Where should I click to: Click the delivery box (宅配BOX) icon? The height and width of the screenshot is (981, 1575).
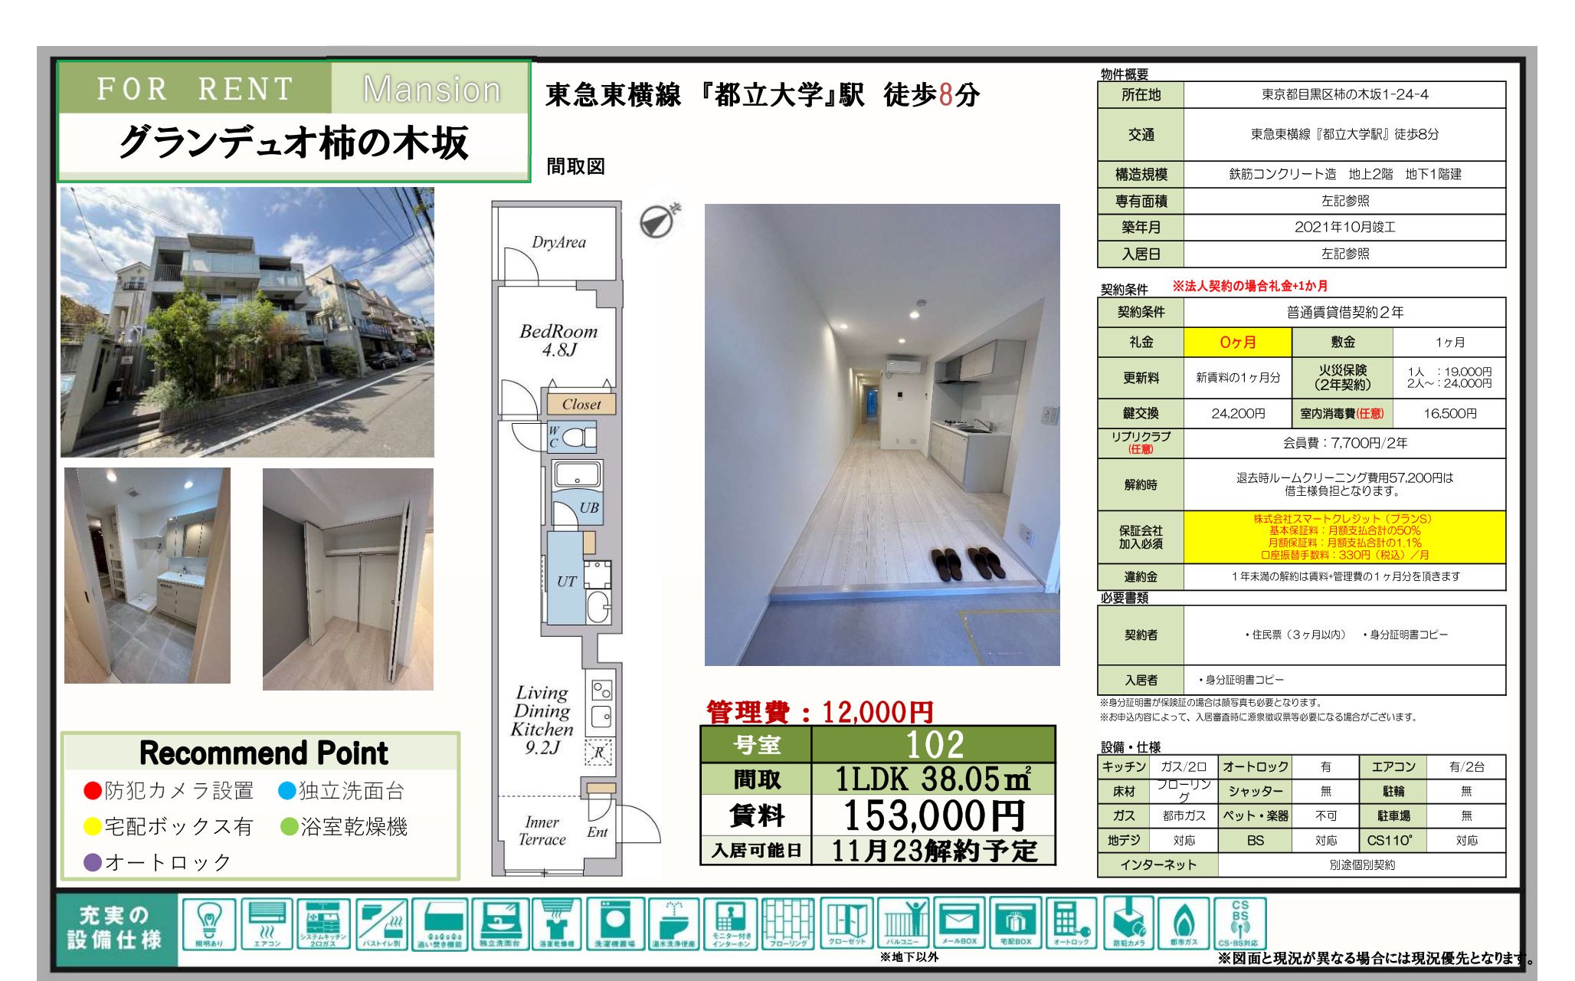(x=1016, y=924)
